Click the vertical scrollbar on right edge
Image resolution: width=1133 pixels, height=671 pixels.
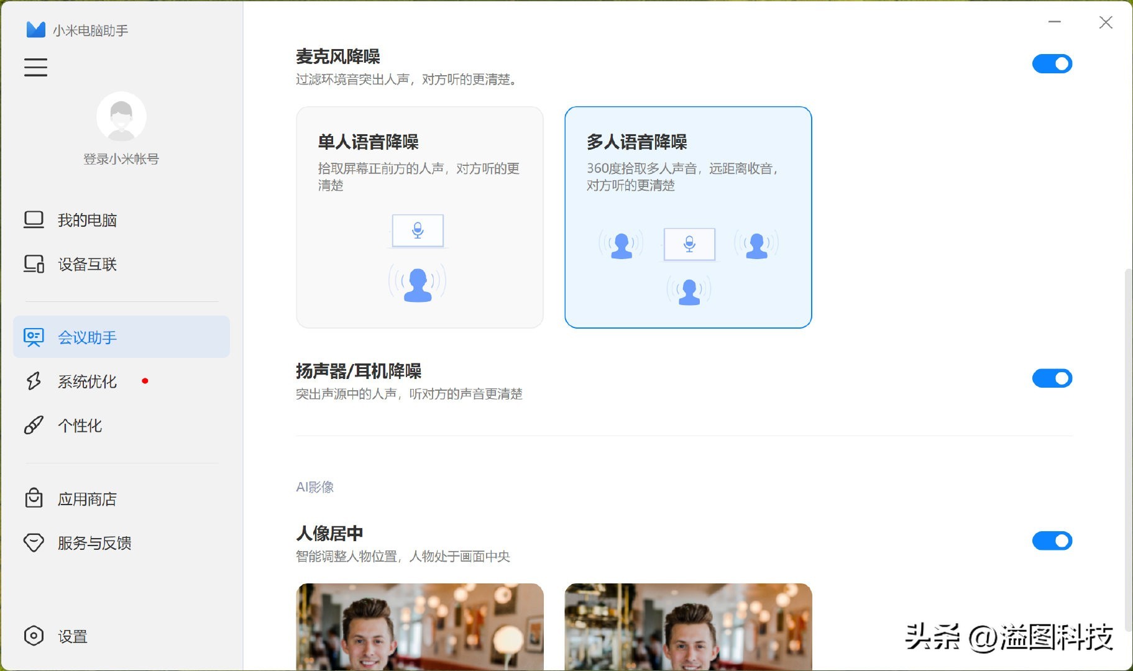1127,447
